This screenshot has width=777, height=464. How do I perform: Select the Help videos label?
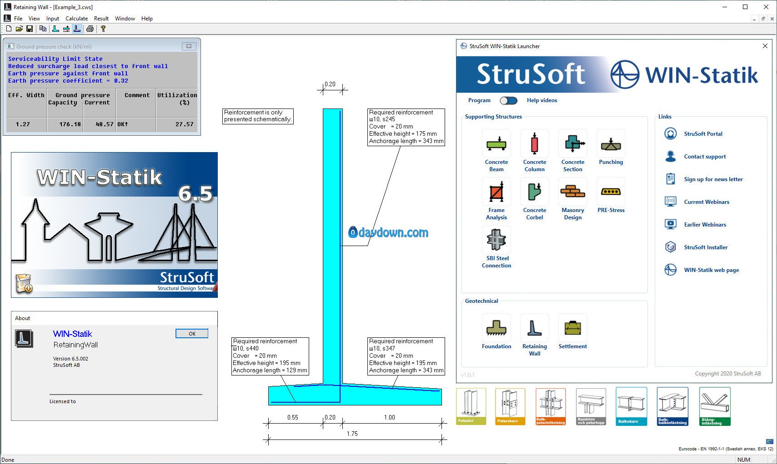(542, 100)
